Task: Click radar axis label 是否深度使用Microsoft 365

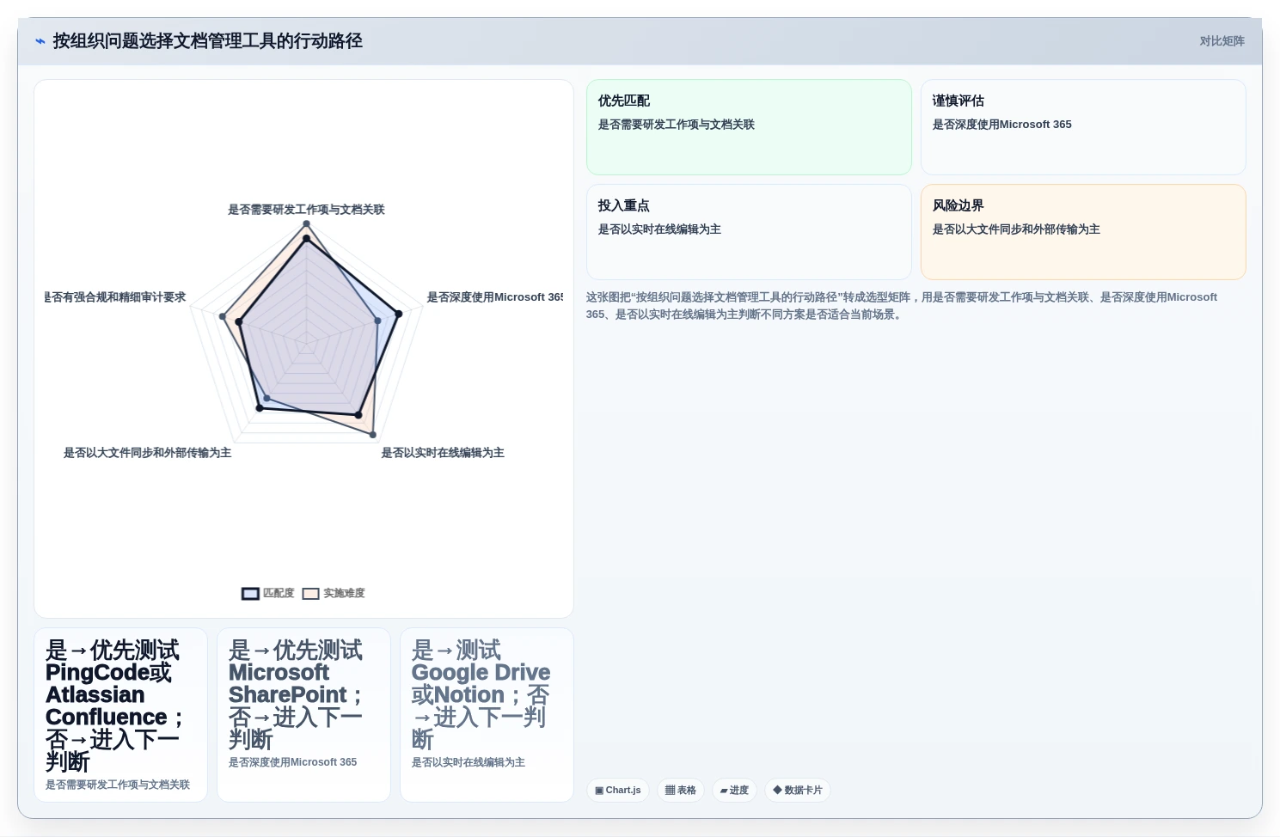Action: [495, 297]
